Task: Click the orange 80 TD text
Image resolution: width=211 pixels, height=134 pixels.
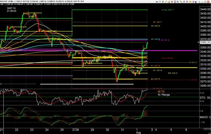Action: pos(161,91)
